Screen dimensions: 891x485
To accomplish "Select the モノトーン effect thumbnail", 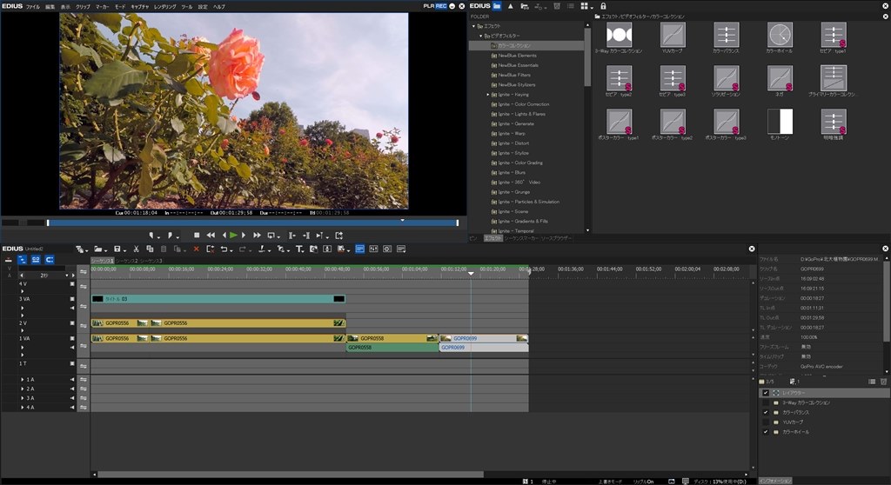I will [x=780, y=122].
